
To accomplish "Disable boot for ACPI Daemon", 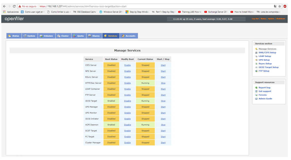I will [128, 125].
